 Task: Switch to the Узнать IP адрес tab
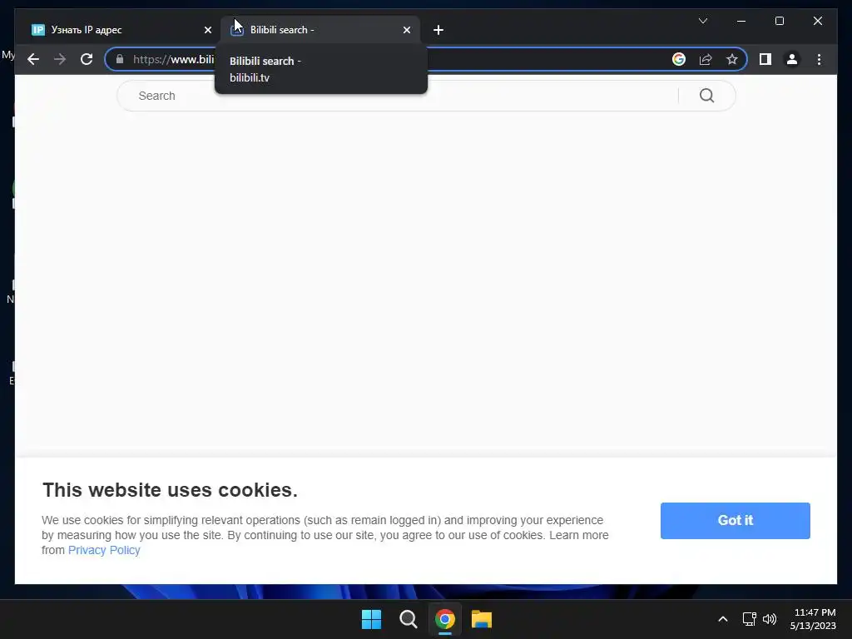coord(121,30)
